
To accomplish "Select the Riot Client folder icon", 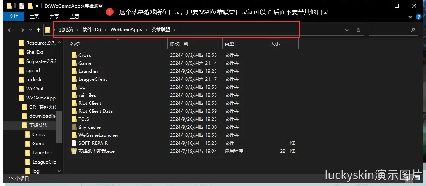I will 74,103.
